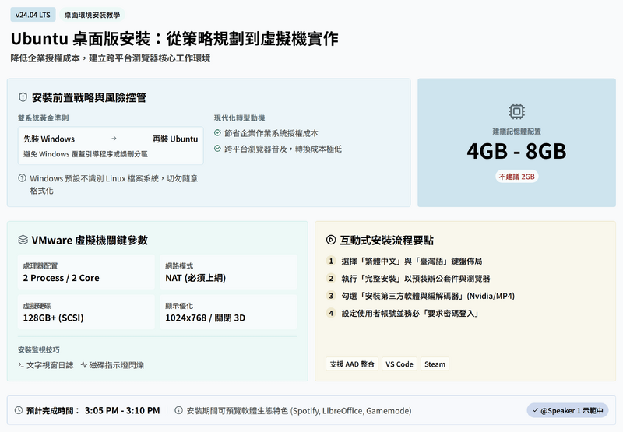The width and height of the screenshot is (623, 432).
Task: Click the check circle beside 節省企業作業系統授權成本
Action: click(218, 133)
